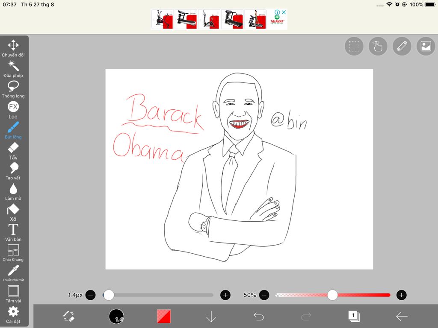Select the Làm mờ blur tool
This screenshot has height=328, width=438.
[13, 192]
